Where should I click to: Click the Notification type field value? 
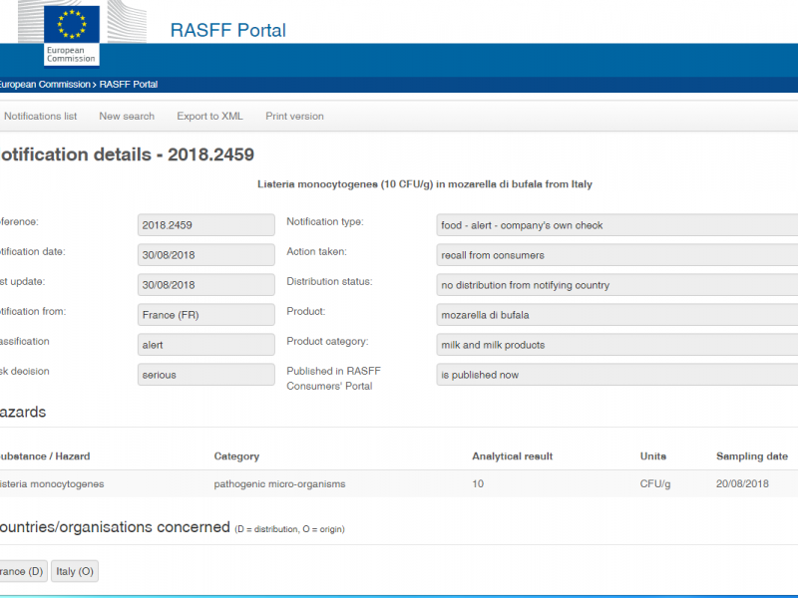pos(616,225)
